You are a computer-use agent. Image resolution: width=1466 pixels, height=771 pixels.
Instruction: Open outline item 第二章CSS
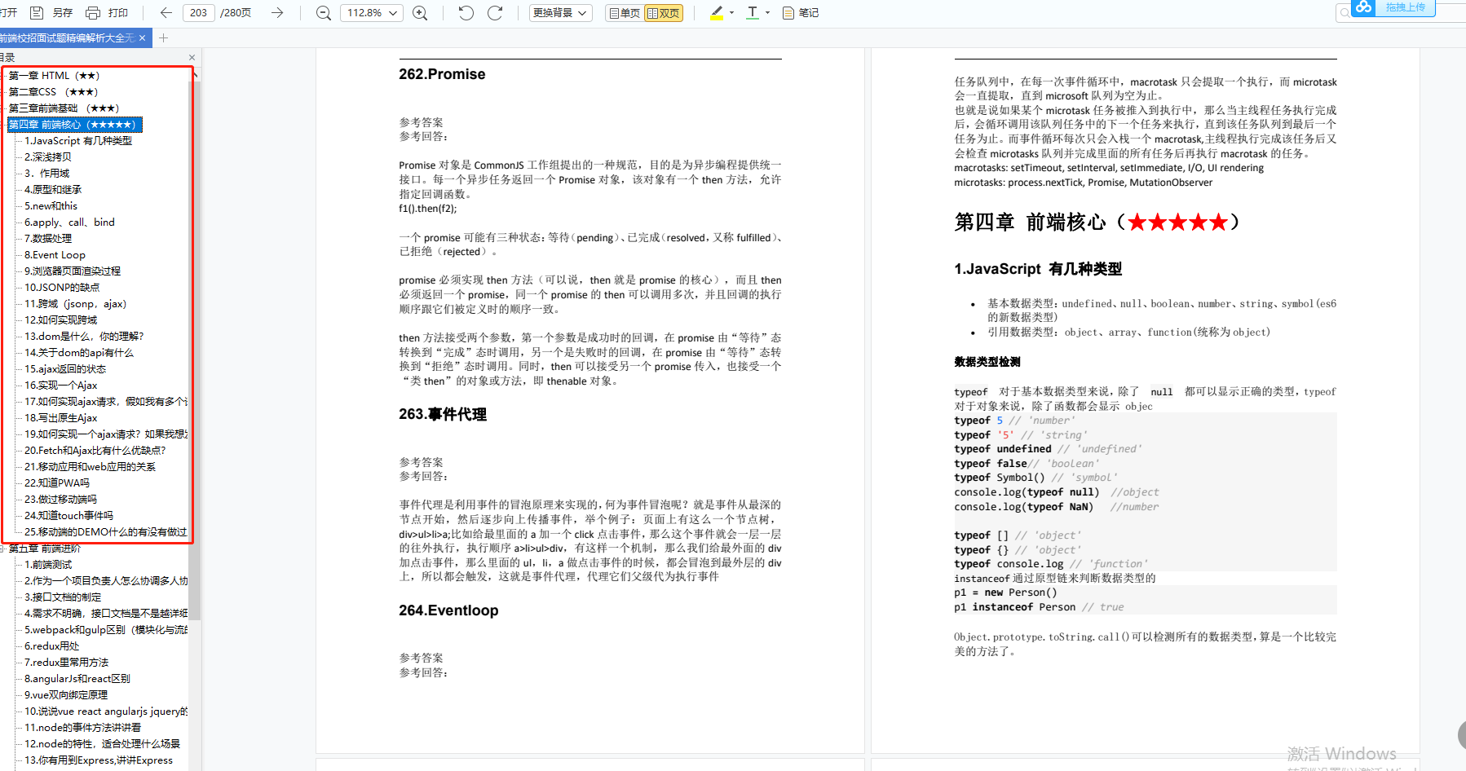coord(54,92)
